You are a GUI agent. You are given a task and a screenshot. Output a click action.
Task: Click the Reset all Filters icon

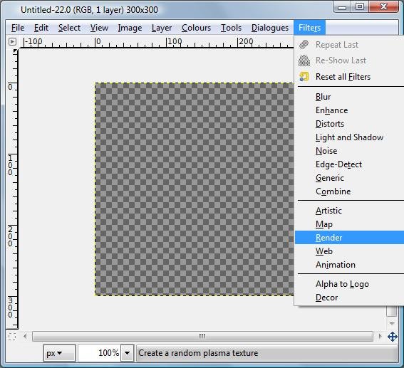[304, 77]
